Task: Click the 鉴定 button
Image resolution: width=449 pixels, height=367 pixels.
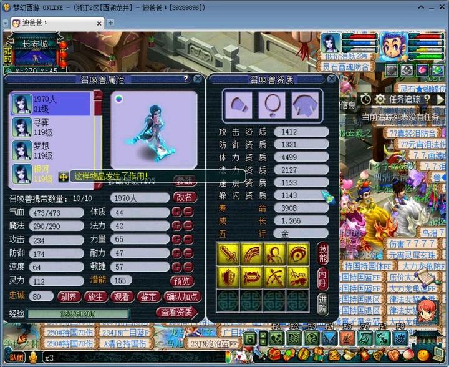Action: [148, 297]
